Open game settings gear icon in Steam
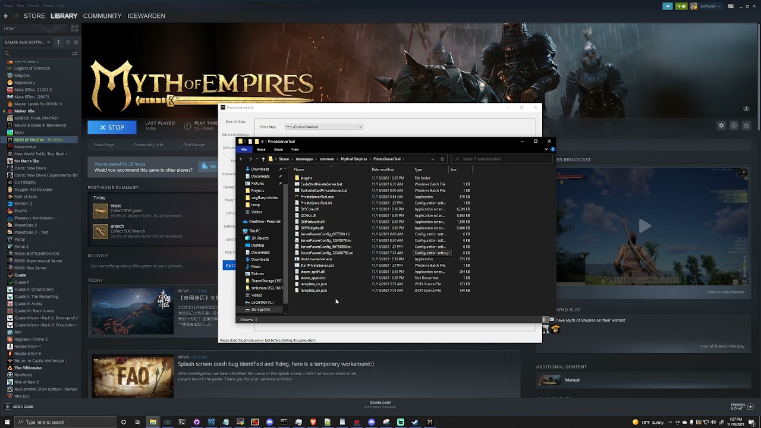Screen dimensions: 761x428 pyautogui.click(x=721, y=125)
